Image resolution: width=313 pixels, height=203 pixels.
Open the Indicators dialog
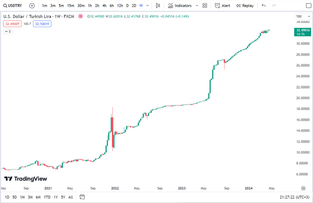tap(180, 5)
